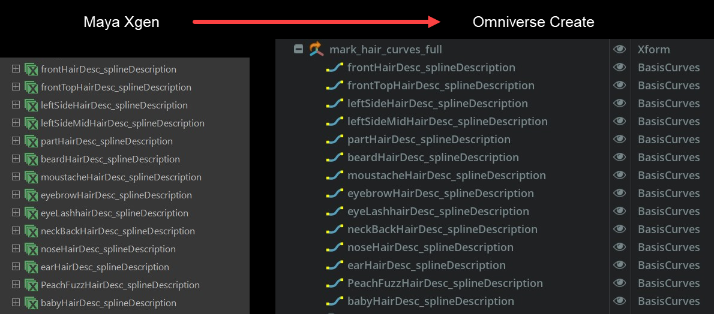
Task: Hide frontHairDesc_splineDescription using its eye icon
Action: pyautogui.click(x=619, y=67)
